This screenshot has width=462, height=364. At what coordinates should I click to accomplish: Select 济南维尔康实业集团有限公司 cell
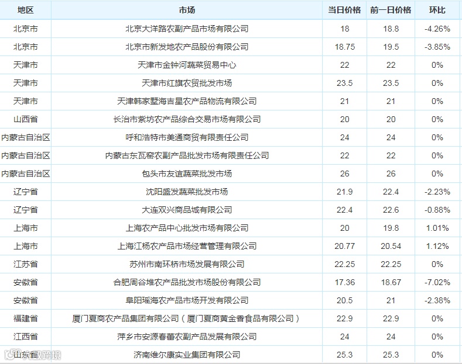pyautogui.click(x=187, y=355)
